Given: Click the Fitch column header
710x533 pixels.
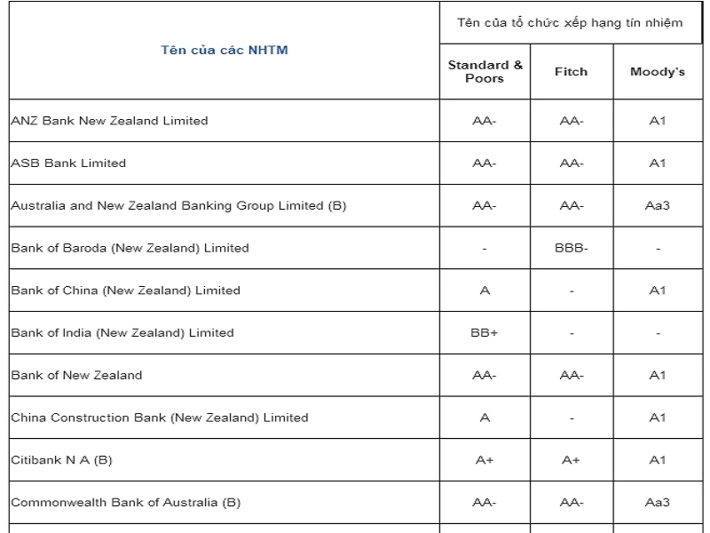Looking at the screenshot, I should pyautogui.click(x=571, y=72).
